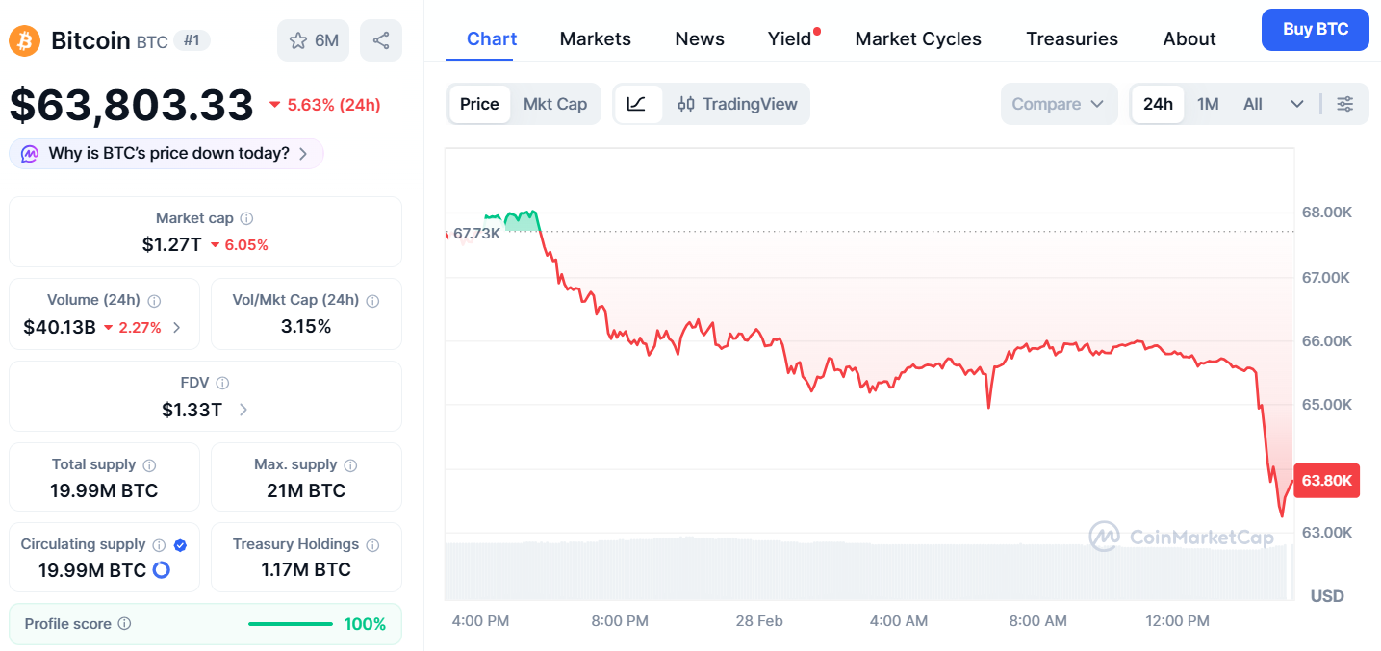The height and width of the screenshot is (651, 1381).
Task: Click the FDV info icon
Action: point(222,383)
